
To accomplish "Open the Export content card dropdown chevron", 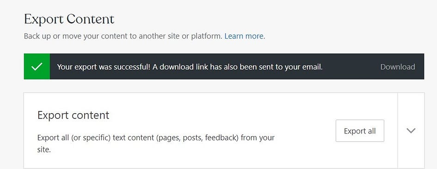I will click(411, 130).
